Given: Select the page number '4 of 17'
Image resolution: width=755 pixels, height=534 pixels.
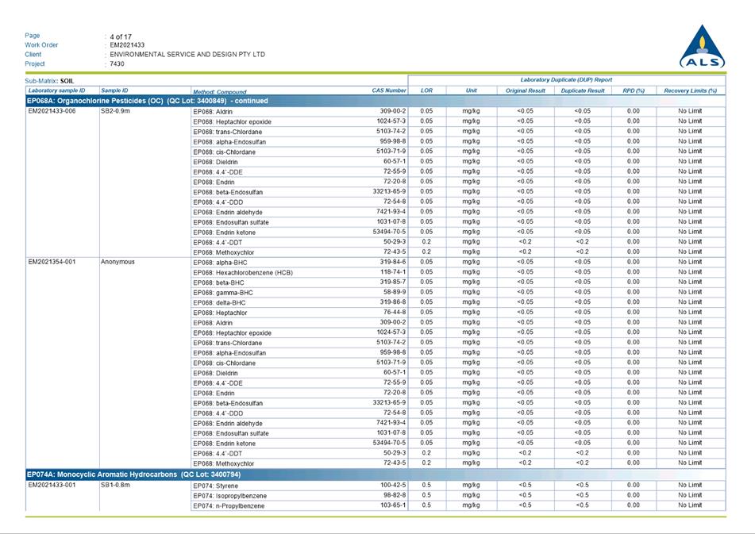Looking at the screenshot, I should click(121, 36).
